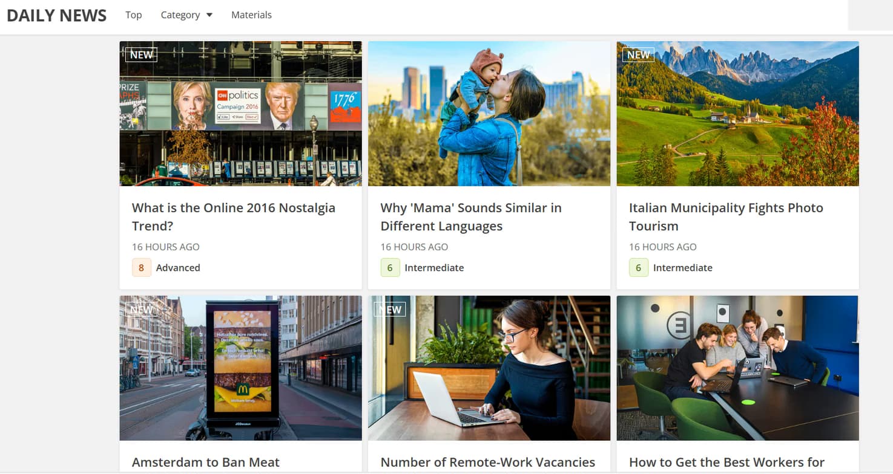Click the '16 HOURS AGO' timestamp on the Nostalgia article

click(x=165, y=247)
